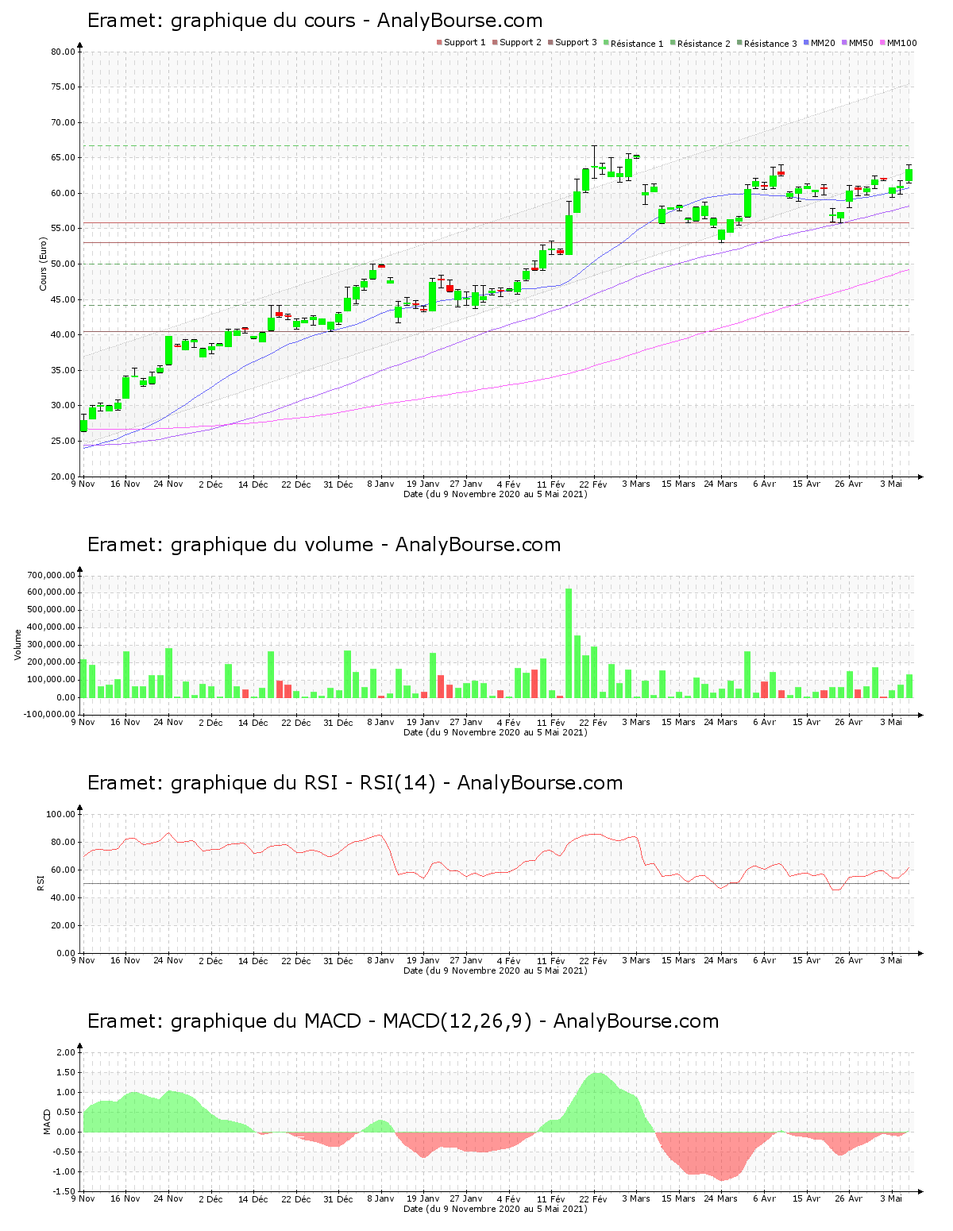This screenshot has height=1231, width=953.
Task: Click '700,000.00' on the volume chart y-axis
Action: click(51, 575)
